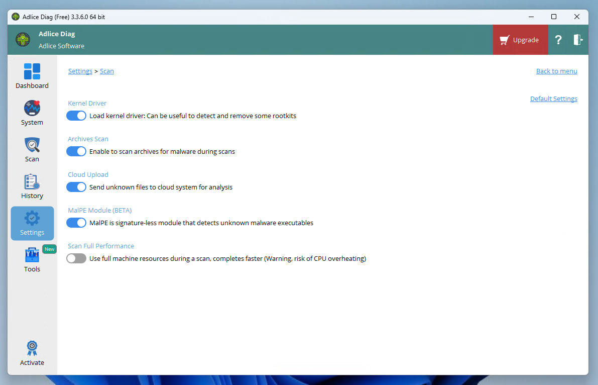Click the Back to menu link

tap(556, 71)
